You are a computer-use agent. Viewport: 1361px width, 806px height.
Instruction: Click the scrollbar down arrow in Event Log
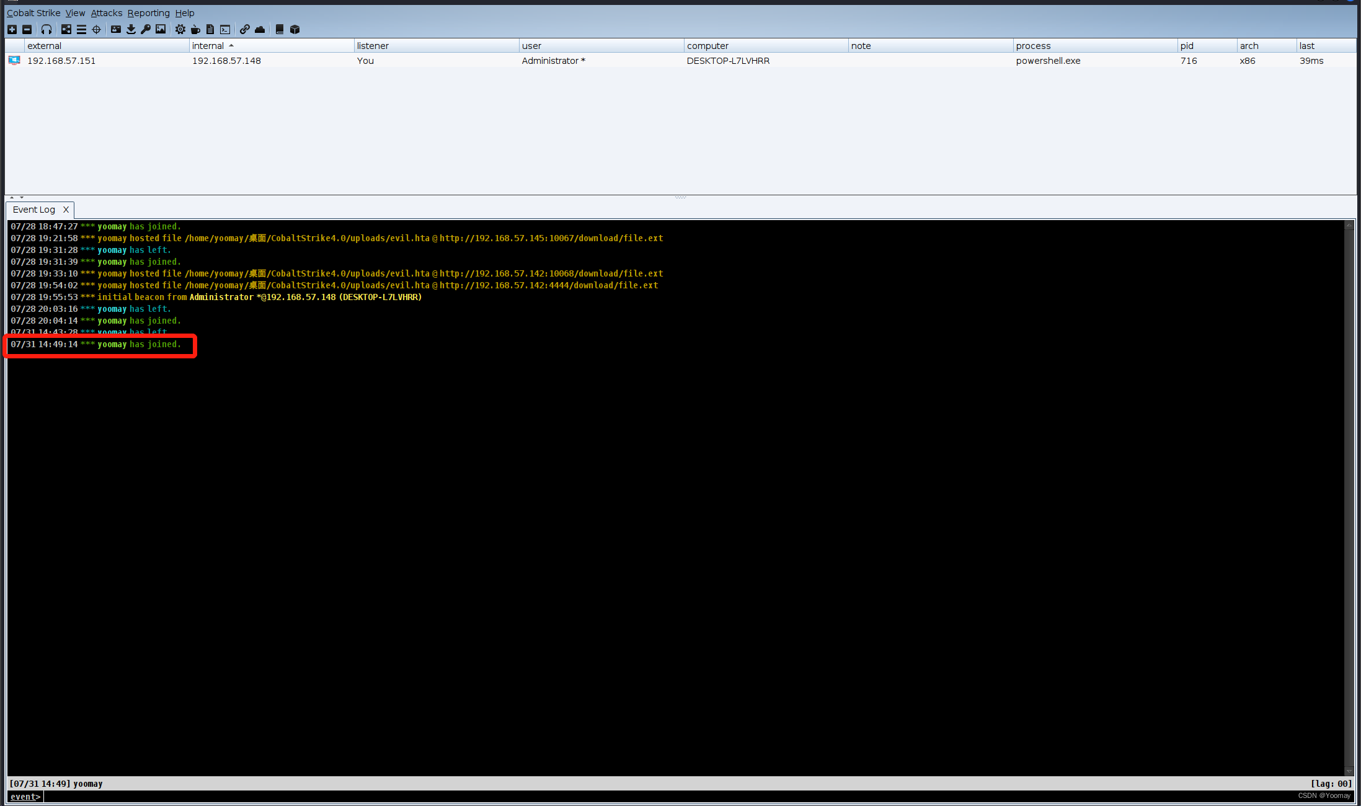coord(1349,771)
